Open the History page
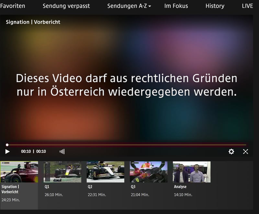 [x=215, y=6]
